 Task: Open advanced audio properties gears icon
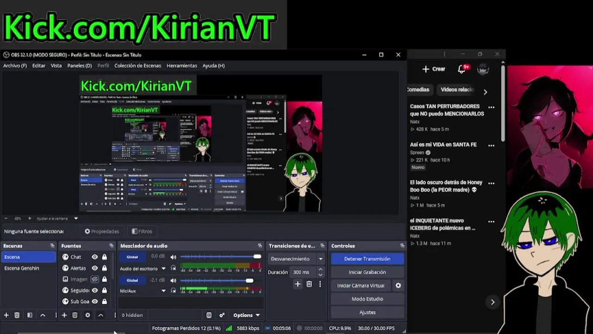coord(222,315)
